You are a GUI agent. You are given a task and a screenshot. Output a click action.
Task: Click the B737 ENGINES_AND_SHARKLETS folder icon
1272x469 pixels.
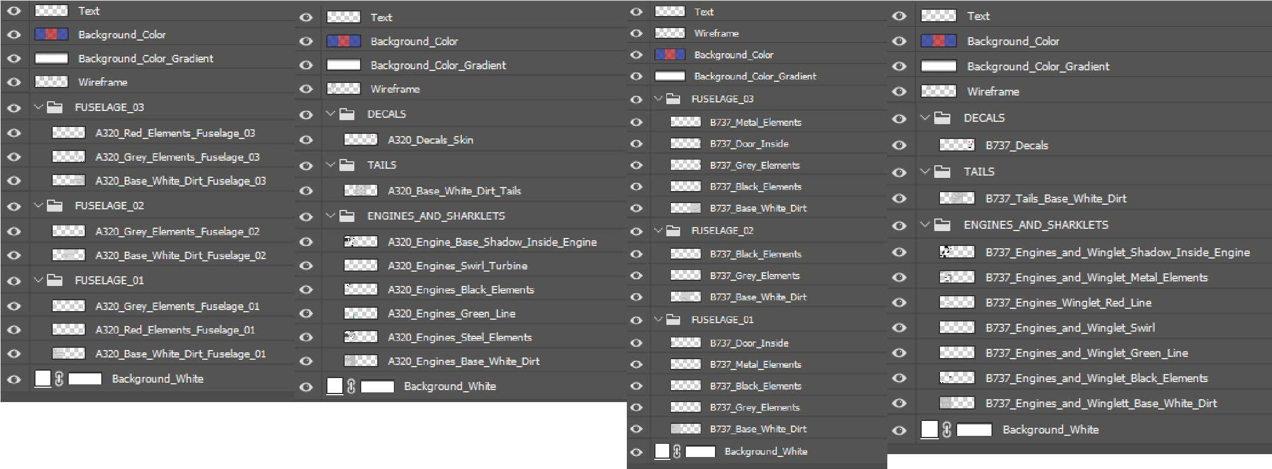click(x=942, y=225)
